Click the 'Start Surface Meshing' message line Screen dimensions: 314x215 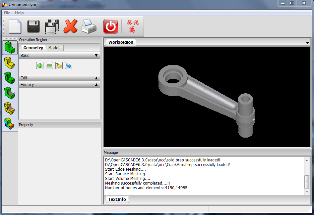point(128,174)
